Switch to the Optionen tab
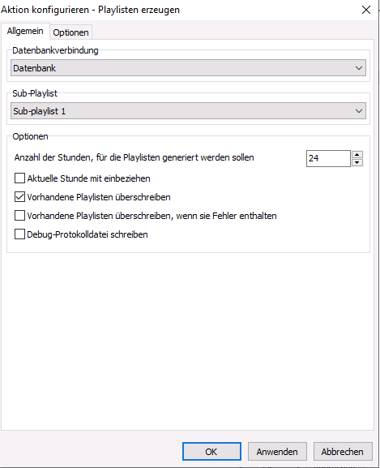The width and height of the screenshot is (380, 468). pos(70,32)
